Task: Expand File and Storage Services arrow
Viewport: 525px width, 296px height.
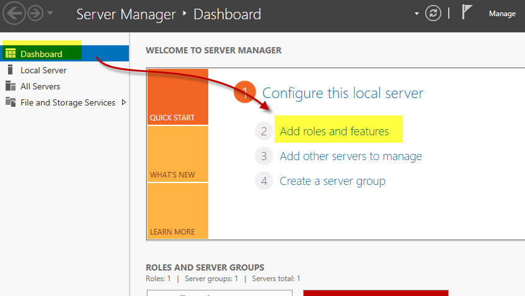Action: point(124,102)
